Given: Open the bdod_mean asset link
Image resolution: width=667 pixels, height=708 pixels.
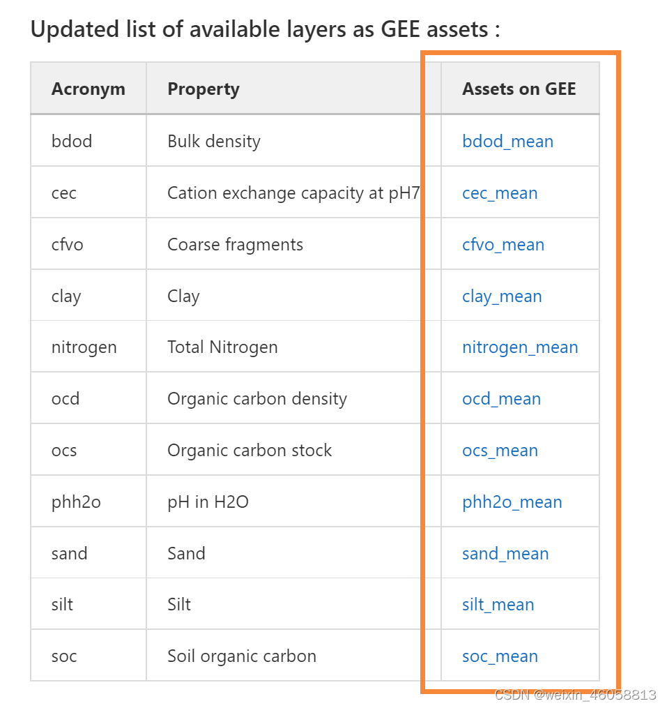Looking at the screenshot, I should point(507,142).
